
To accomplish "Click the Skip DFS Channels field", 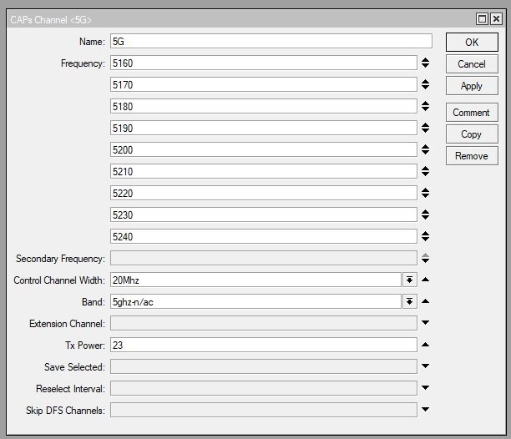I will pyautogui.click(x=263, y=410).
